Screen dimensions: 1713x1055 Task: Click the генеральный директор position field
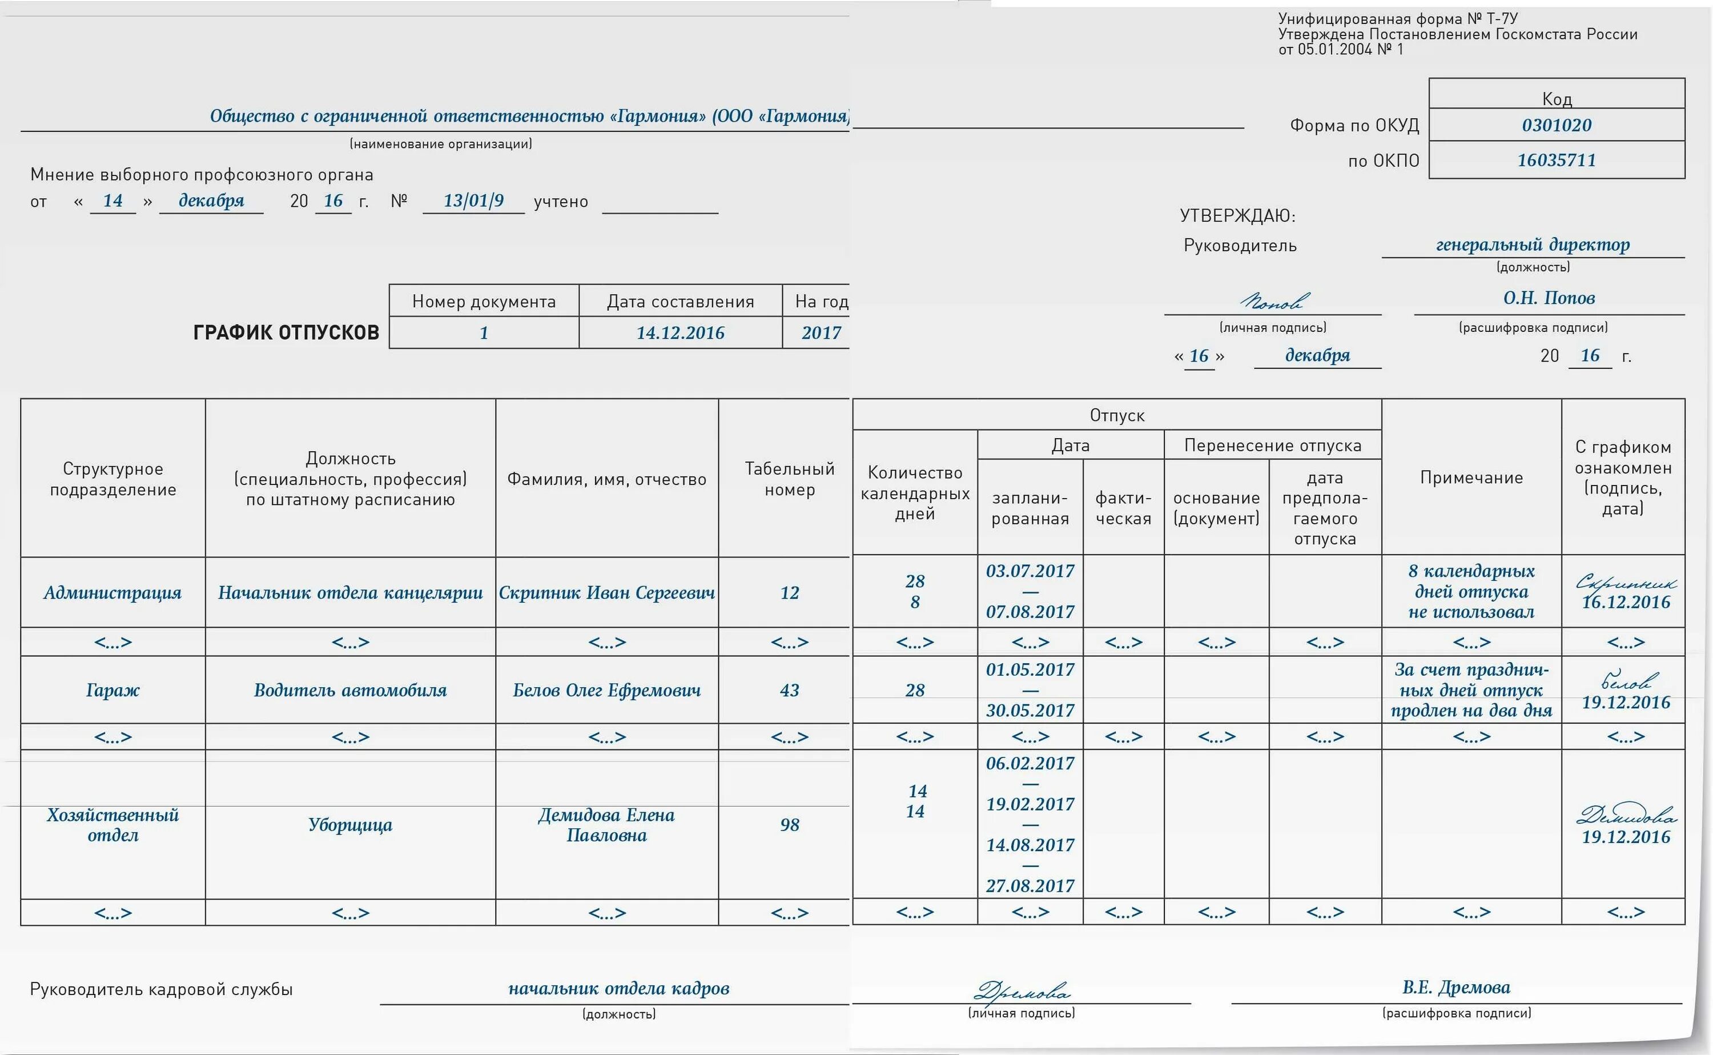tap(1533, 244)
